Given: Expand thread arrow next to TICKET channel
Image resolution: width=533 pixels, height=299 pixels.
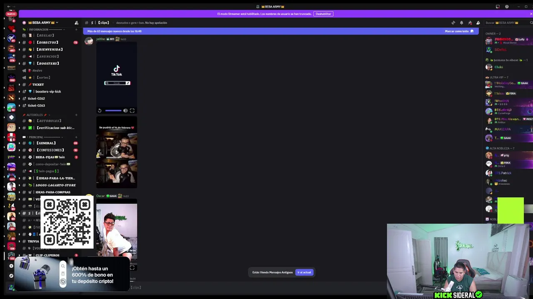Looking at the screenshot, I should pos(19,85).
